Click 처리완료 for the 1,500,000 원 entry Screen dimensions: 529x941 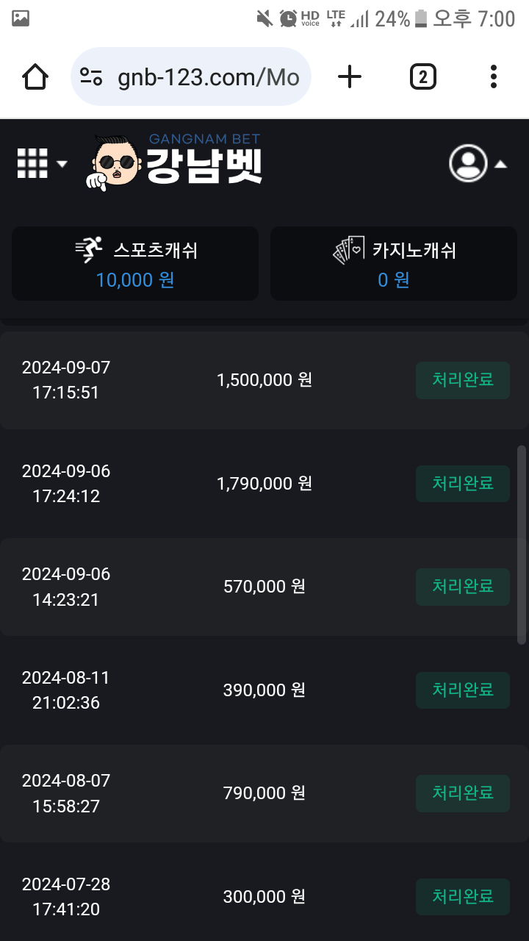click(x=462, y=380)
